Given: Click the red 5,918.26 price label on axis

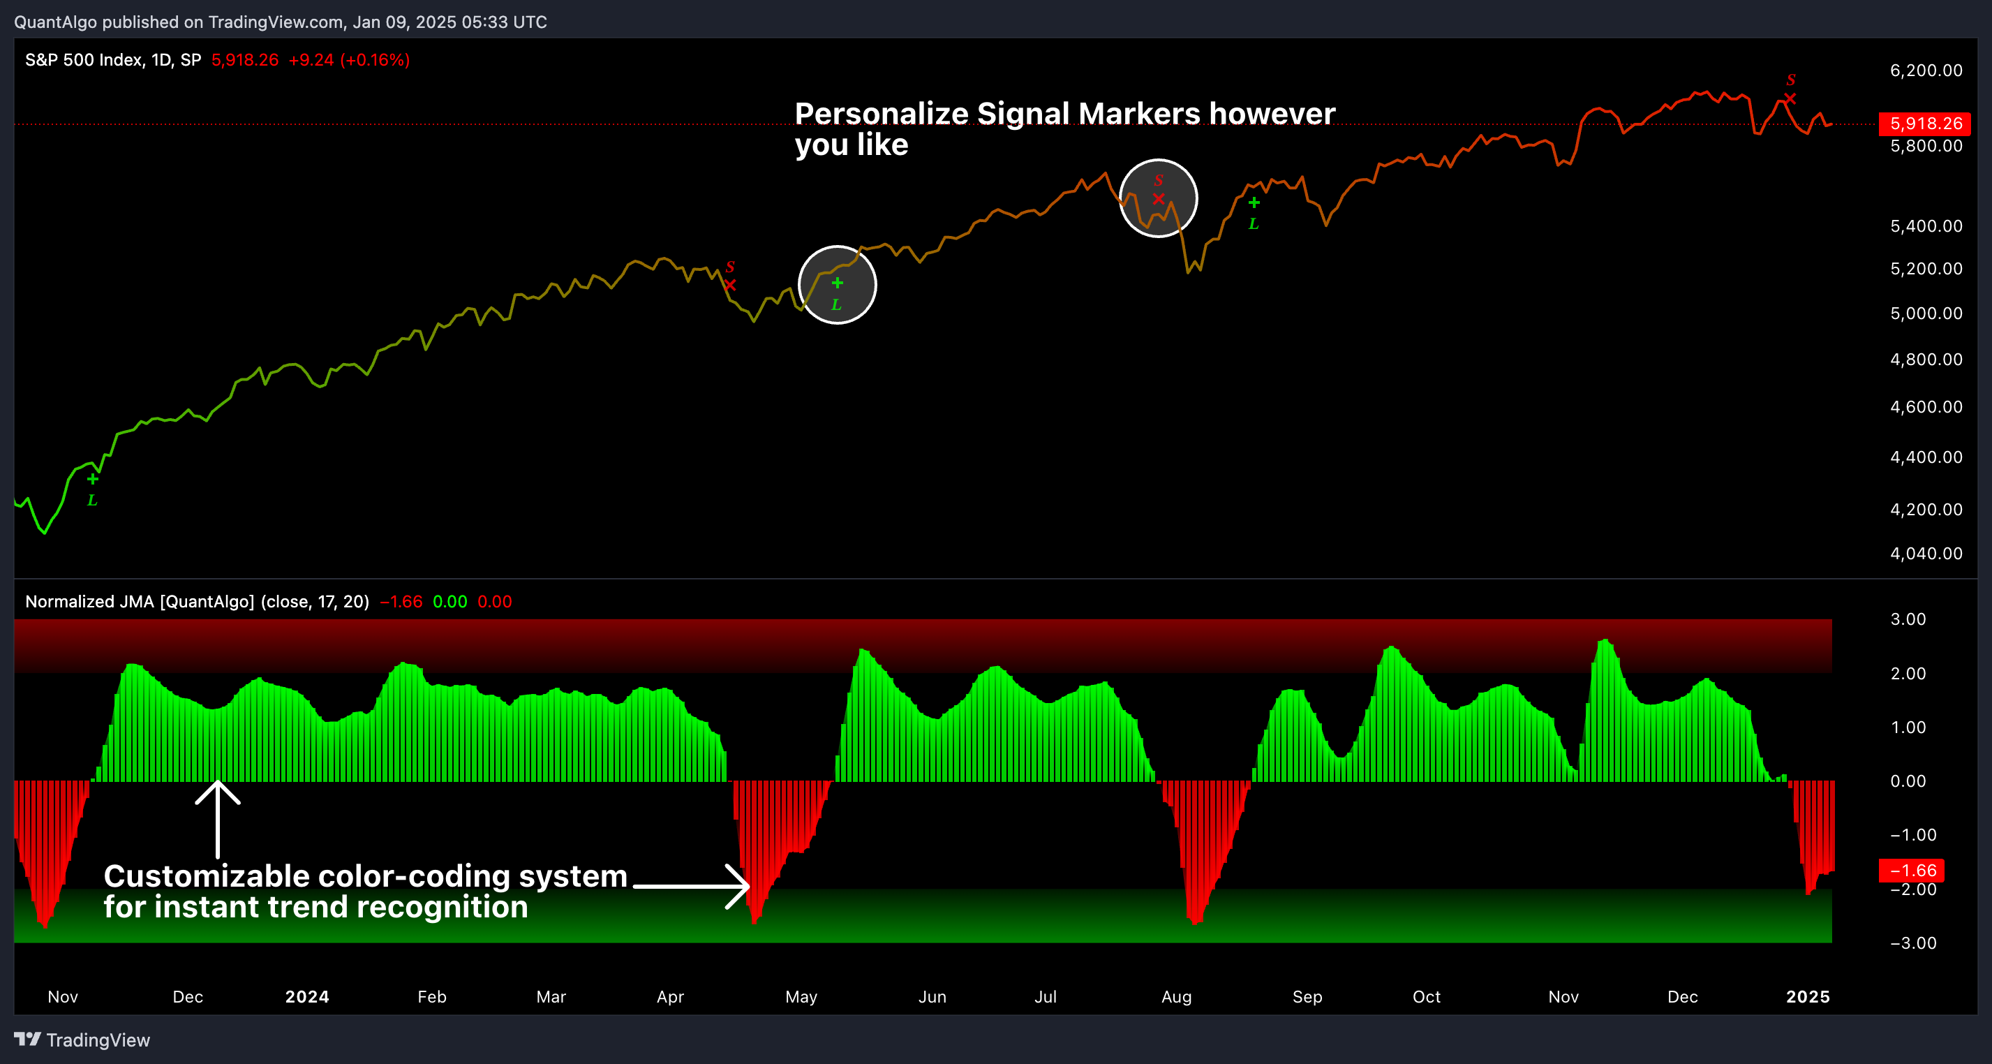Looking at the screenshot, I should click(x=1925, y=124).
